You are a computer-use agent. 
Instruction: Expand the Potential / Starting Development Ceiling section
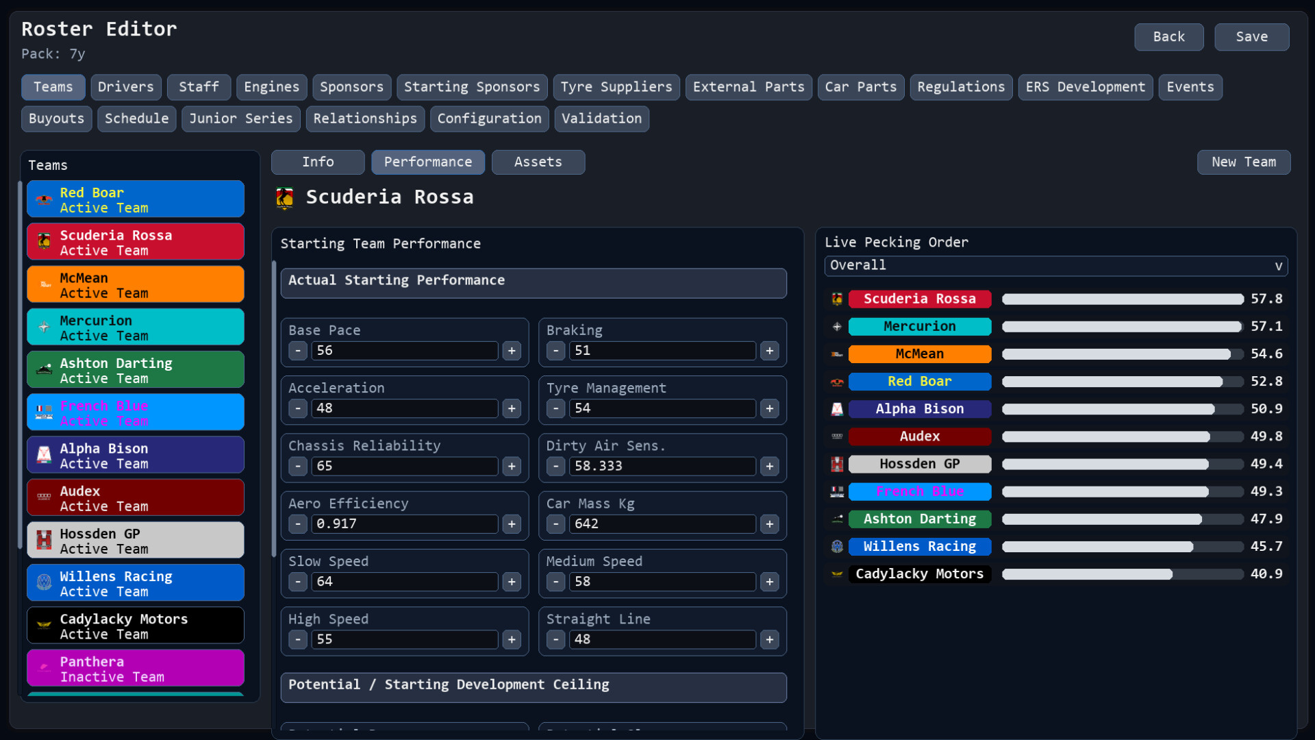(x=534, y=687)
